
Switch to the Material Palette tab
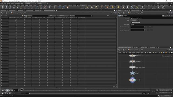pos(144,47)
